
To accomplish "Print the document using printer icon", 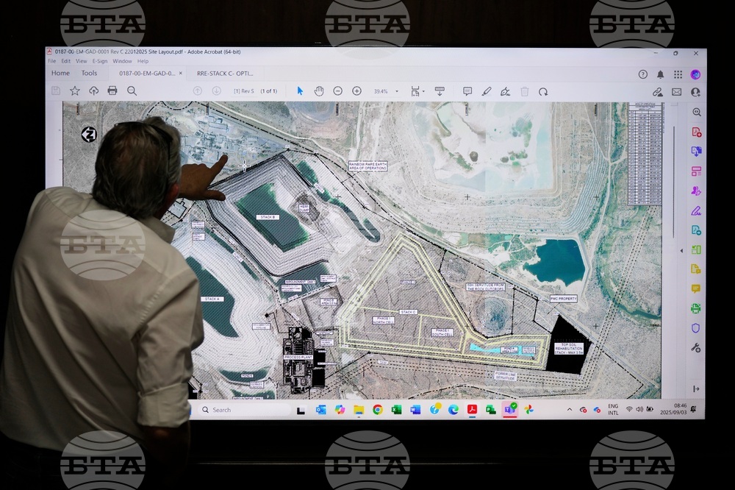I will point(112,90).
